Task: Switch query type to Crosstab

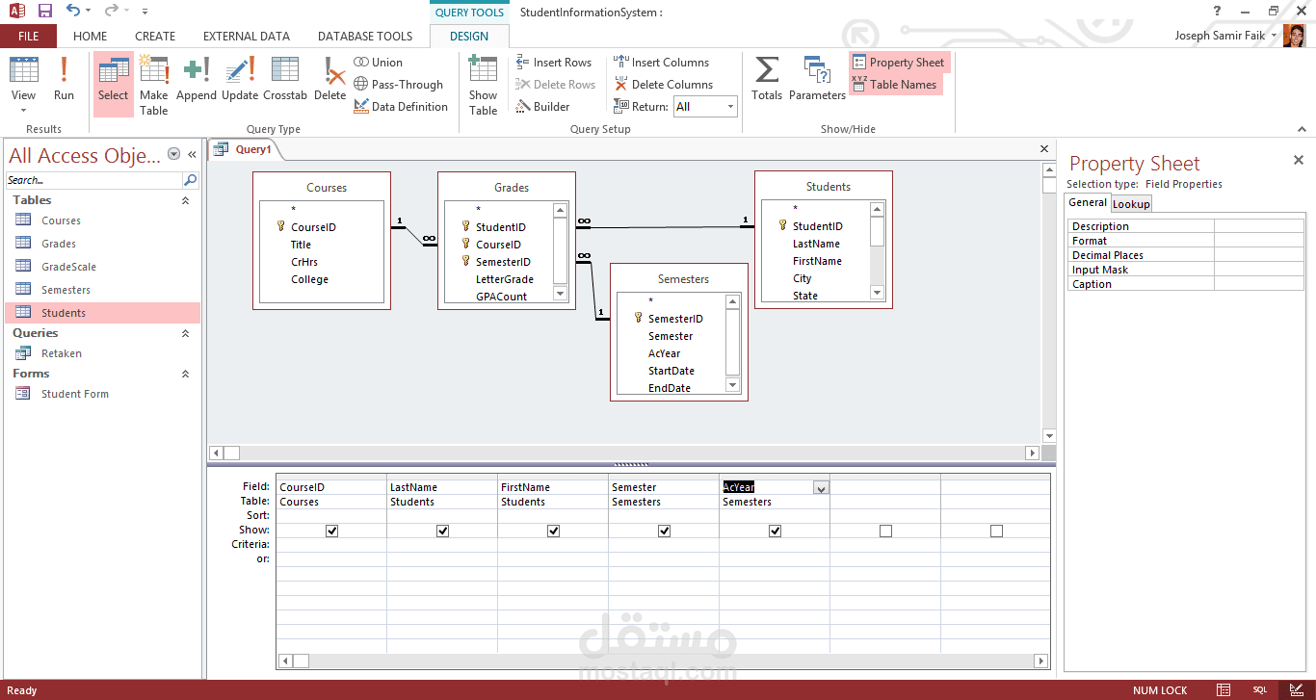Action: (x=285, y=82)
